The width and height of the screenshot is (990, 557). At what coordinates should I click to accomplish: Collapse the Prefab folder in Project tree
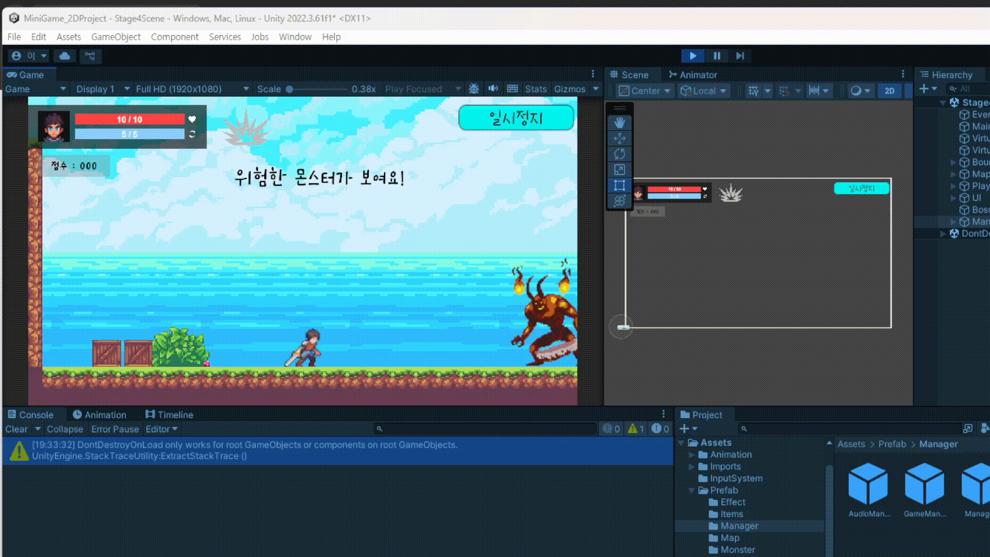(x=691, y=490)
